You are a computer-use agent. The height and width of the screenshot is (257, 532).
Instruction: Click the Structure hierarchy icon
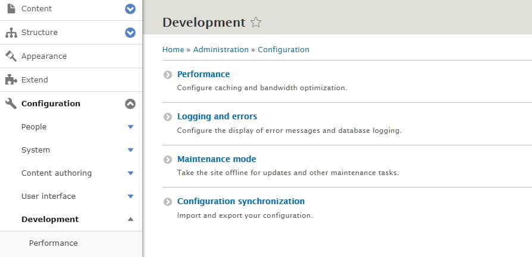click(11, 33)
